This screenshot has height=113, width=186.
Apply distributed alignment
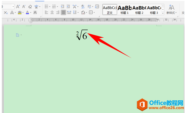(x=69, y=12)
